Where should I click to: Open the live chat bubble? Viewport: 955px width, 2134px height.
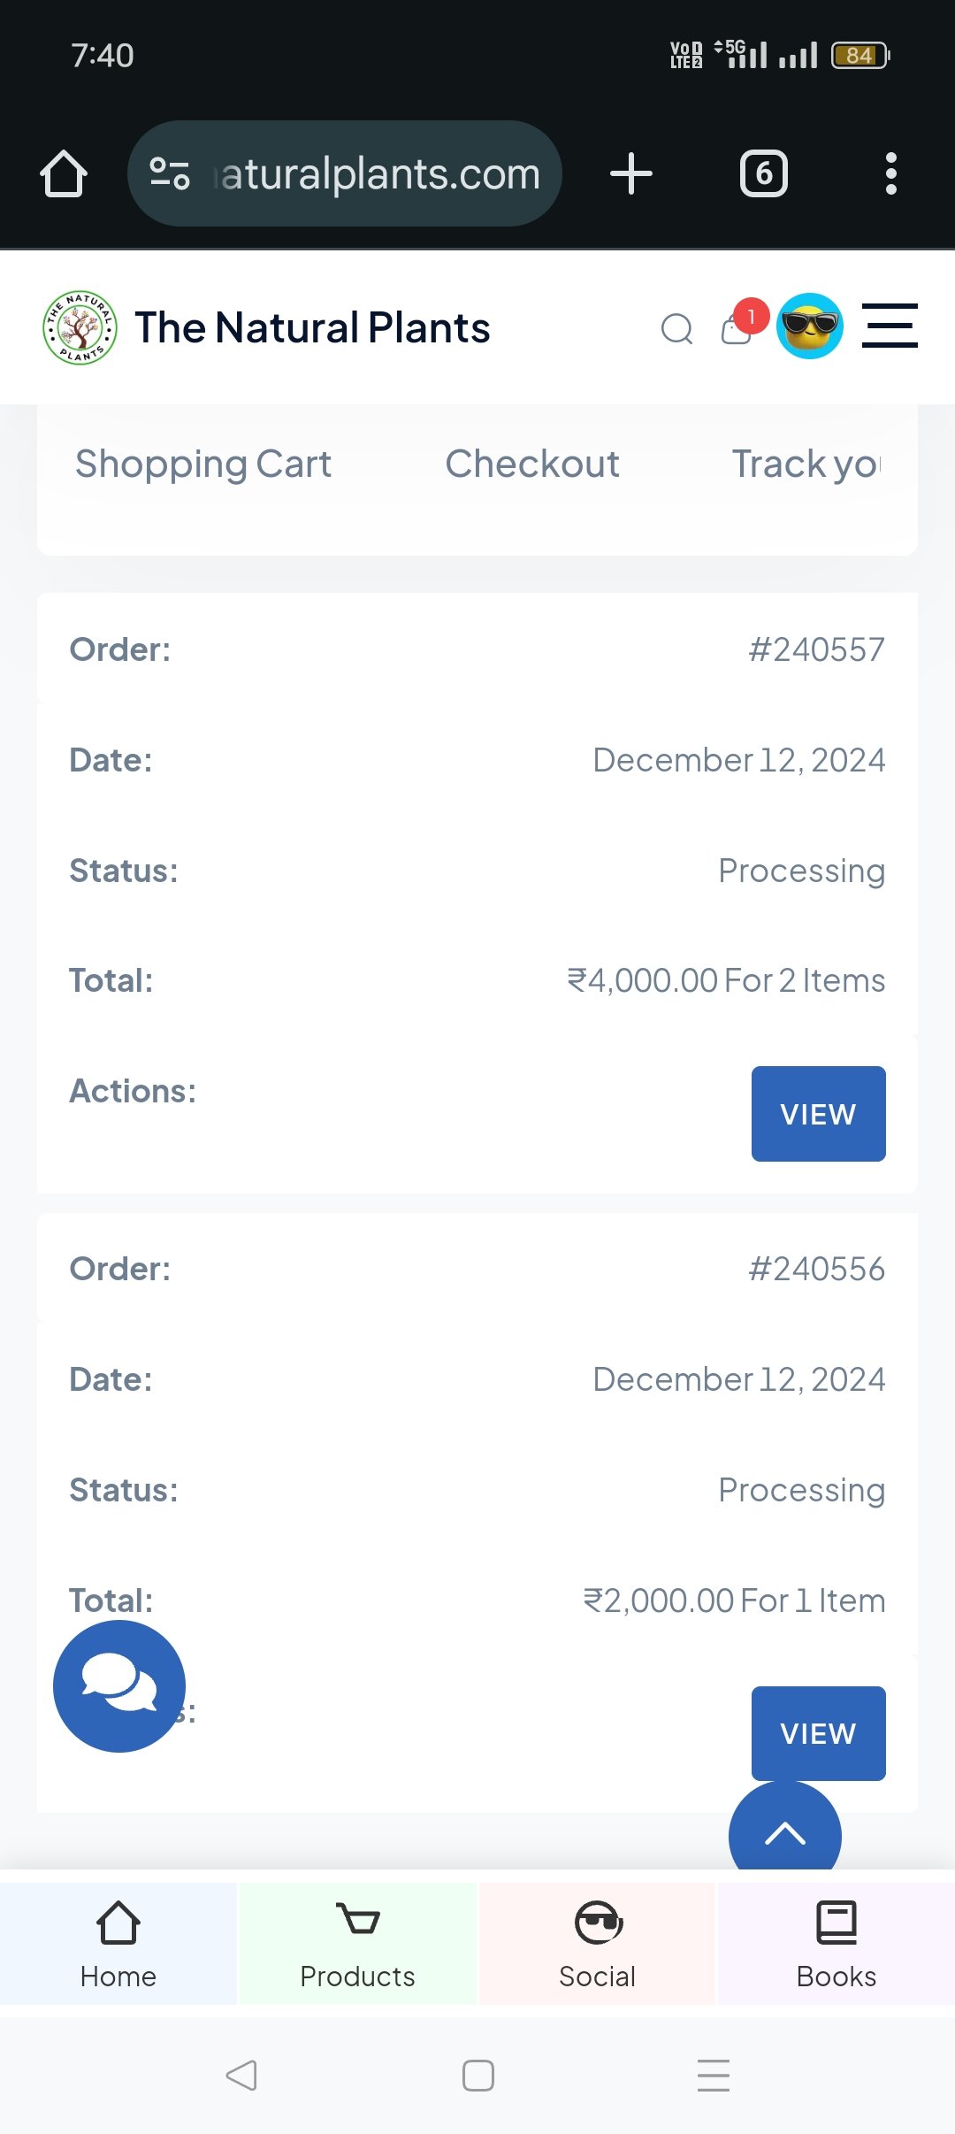(119, 1686)
